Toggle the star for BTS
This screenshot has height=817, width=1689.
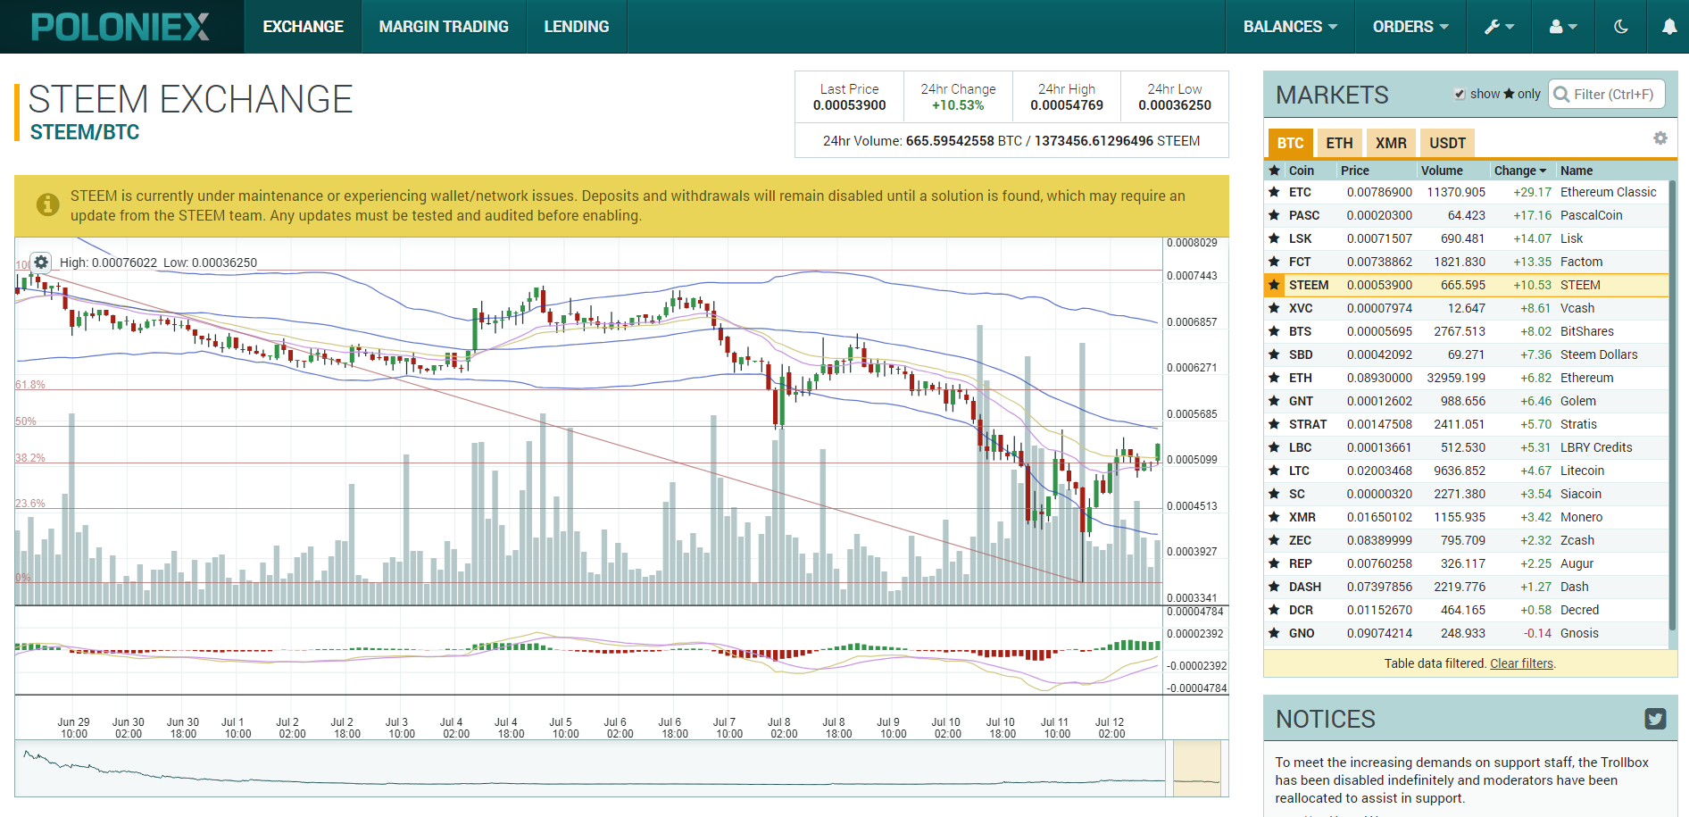coord(1275,331)
